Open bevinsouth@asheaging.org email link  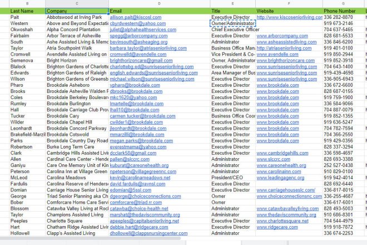(138, 42)
